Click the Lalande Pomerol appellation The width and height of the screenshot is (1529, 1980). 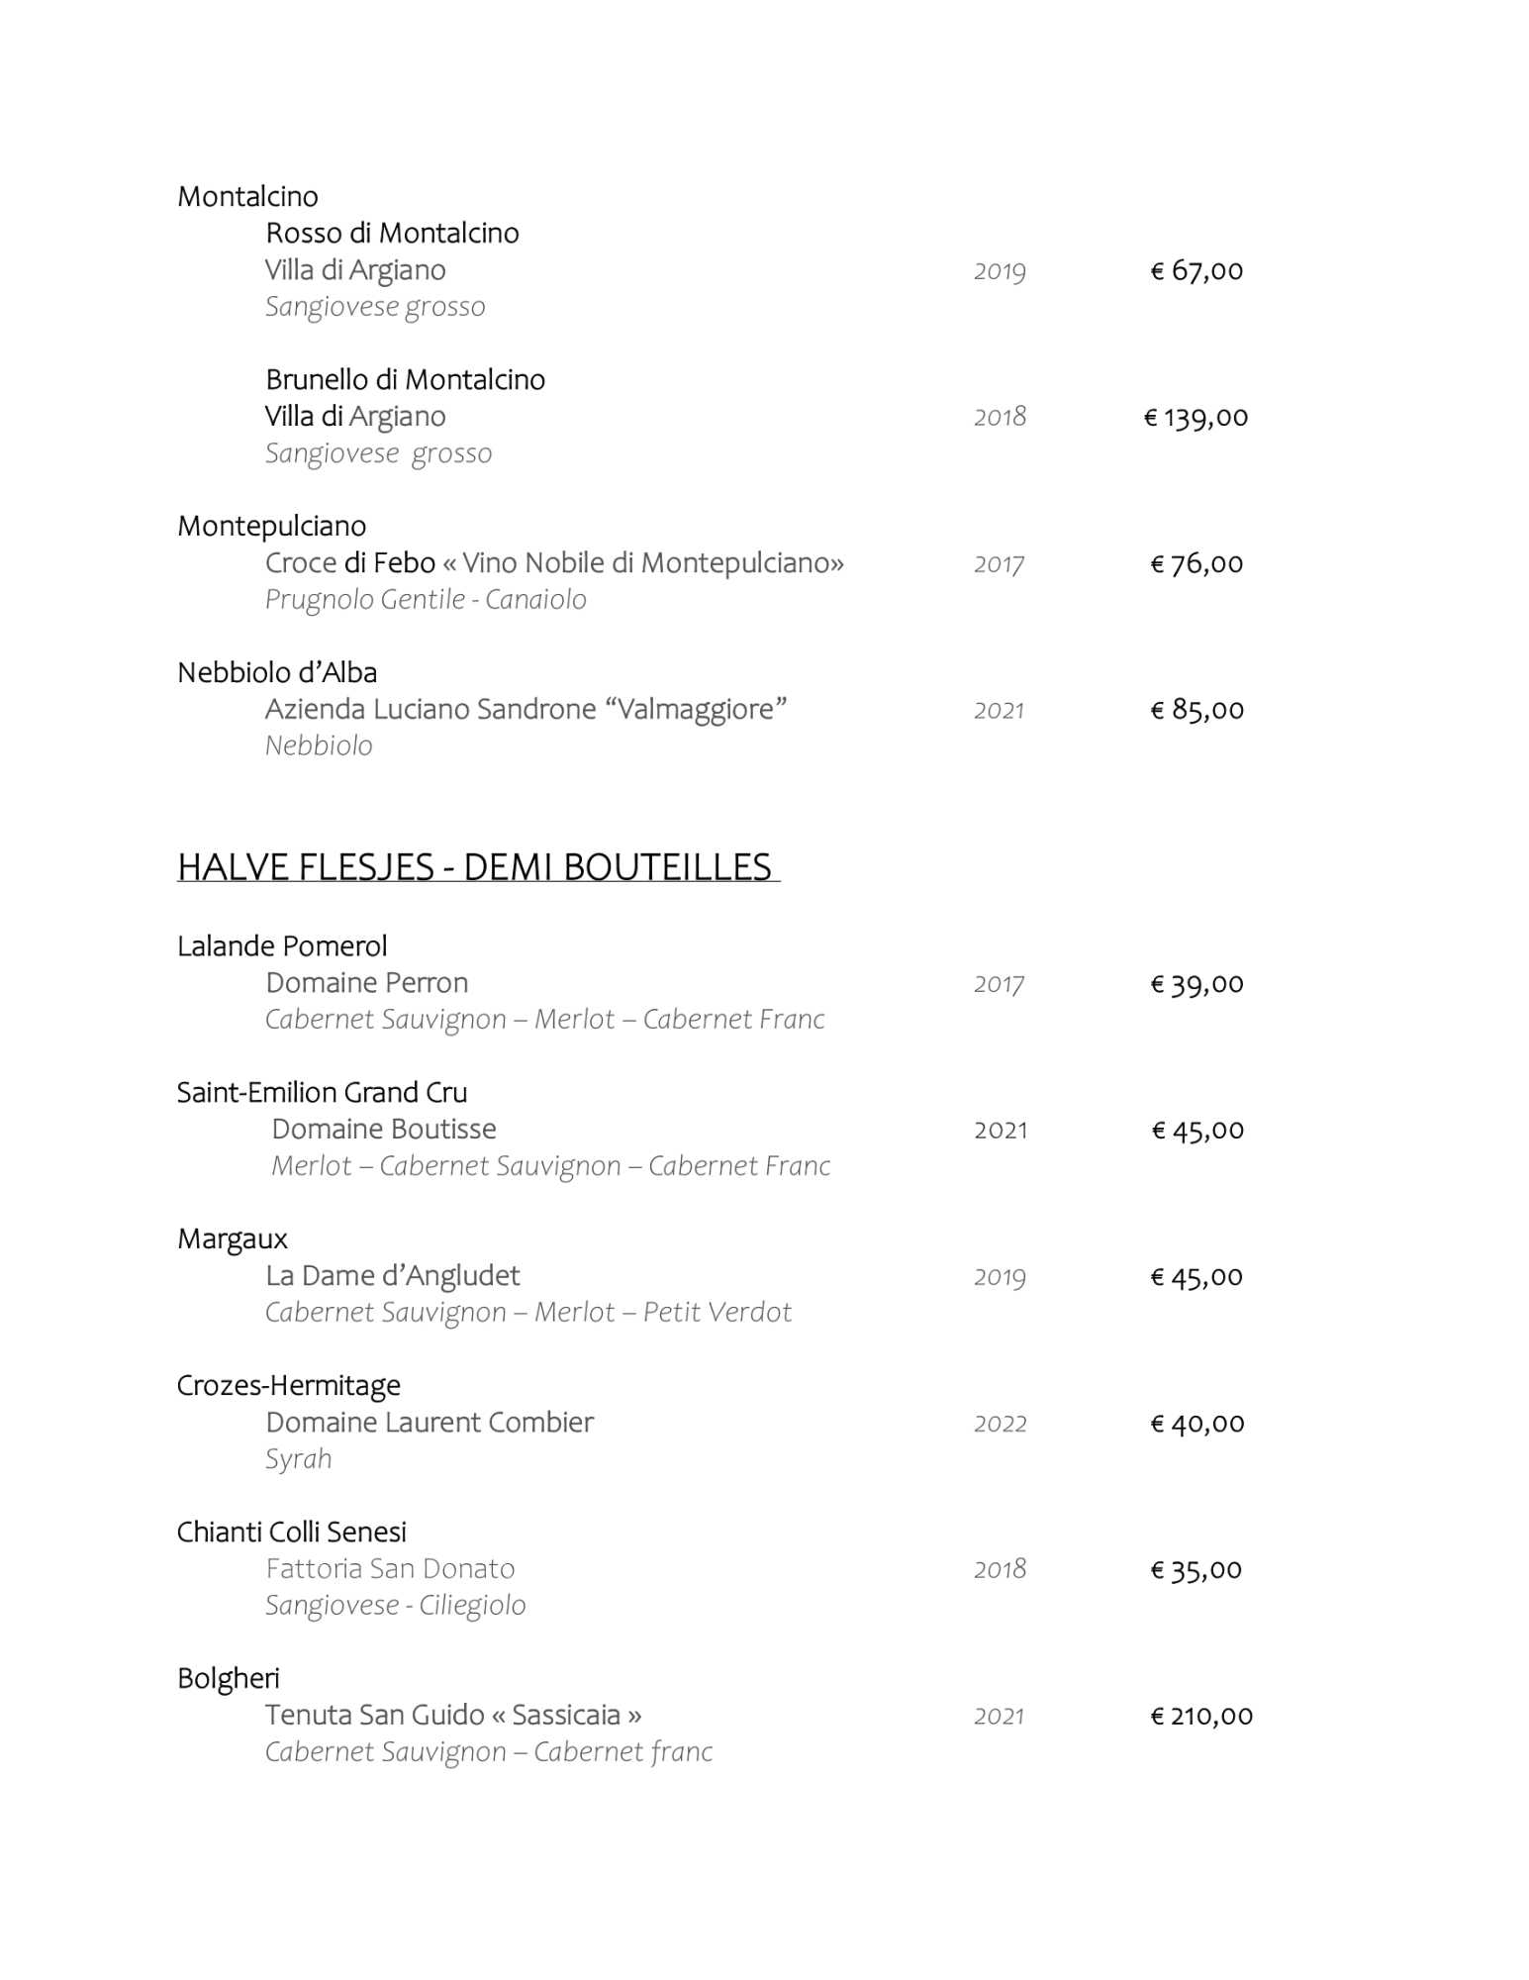(282, 946)
